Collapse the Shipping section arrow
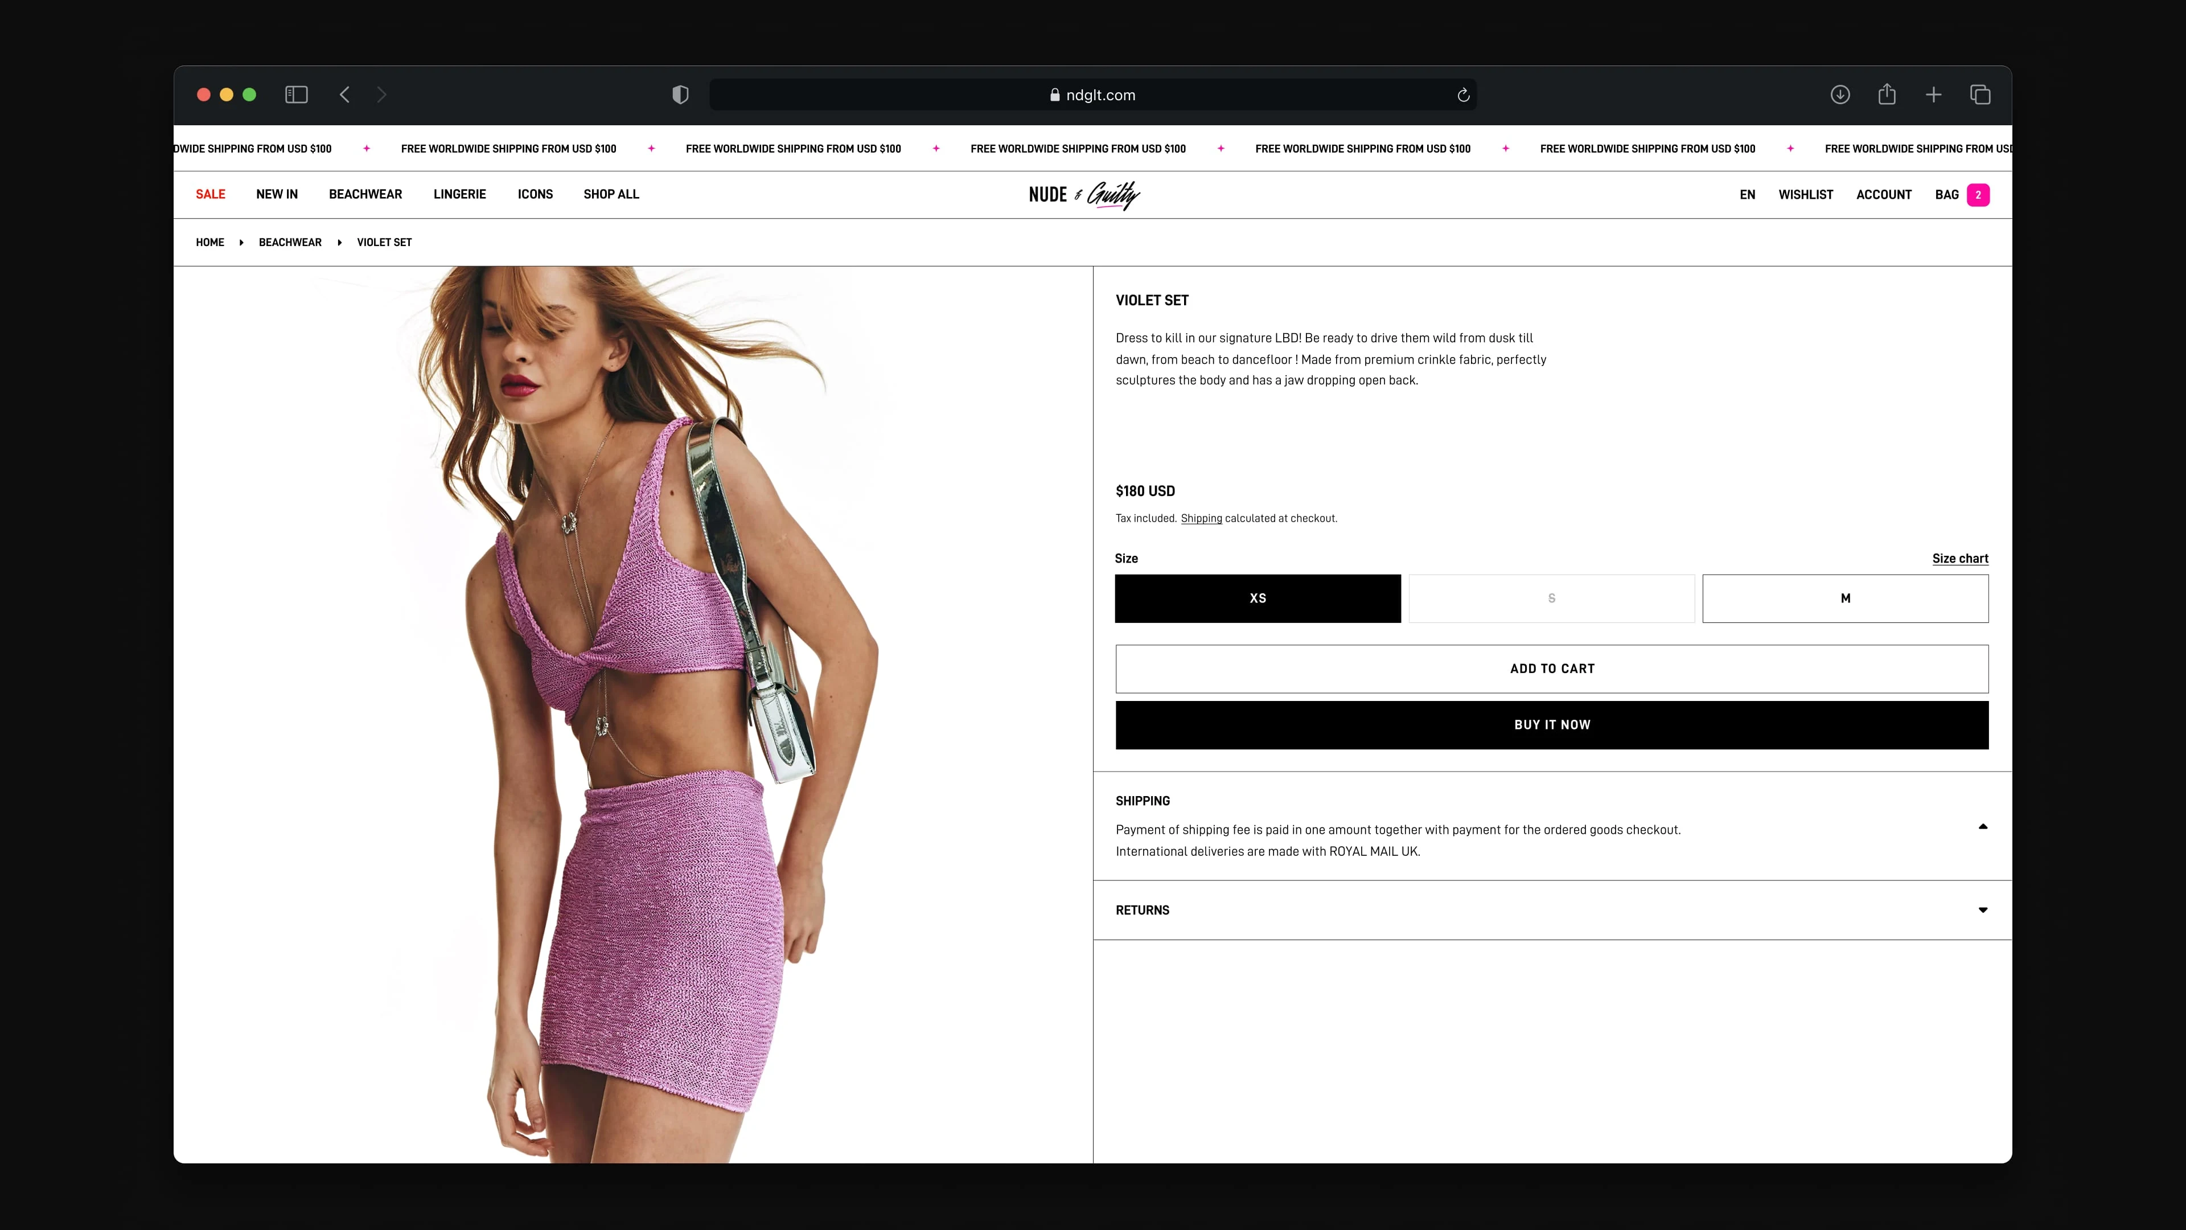The height and width of the screenshot is (1230, 2186). (x=1982, y=826)
